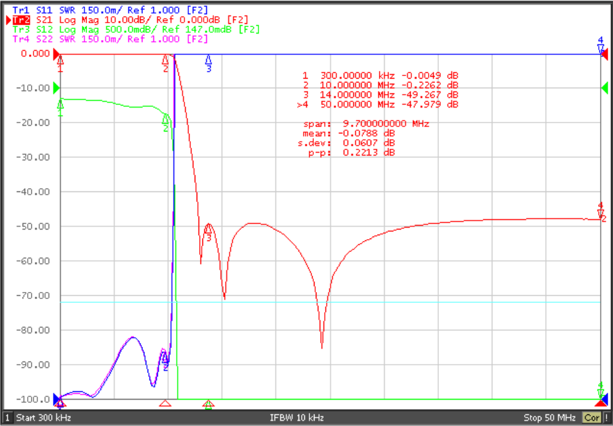Click the Cor correction status indicator
Image resolution: width=613 pixels, height=426 pixels.
(x=591, y=418)
